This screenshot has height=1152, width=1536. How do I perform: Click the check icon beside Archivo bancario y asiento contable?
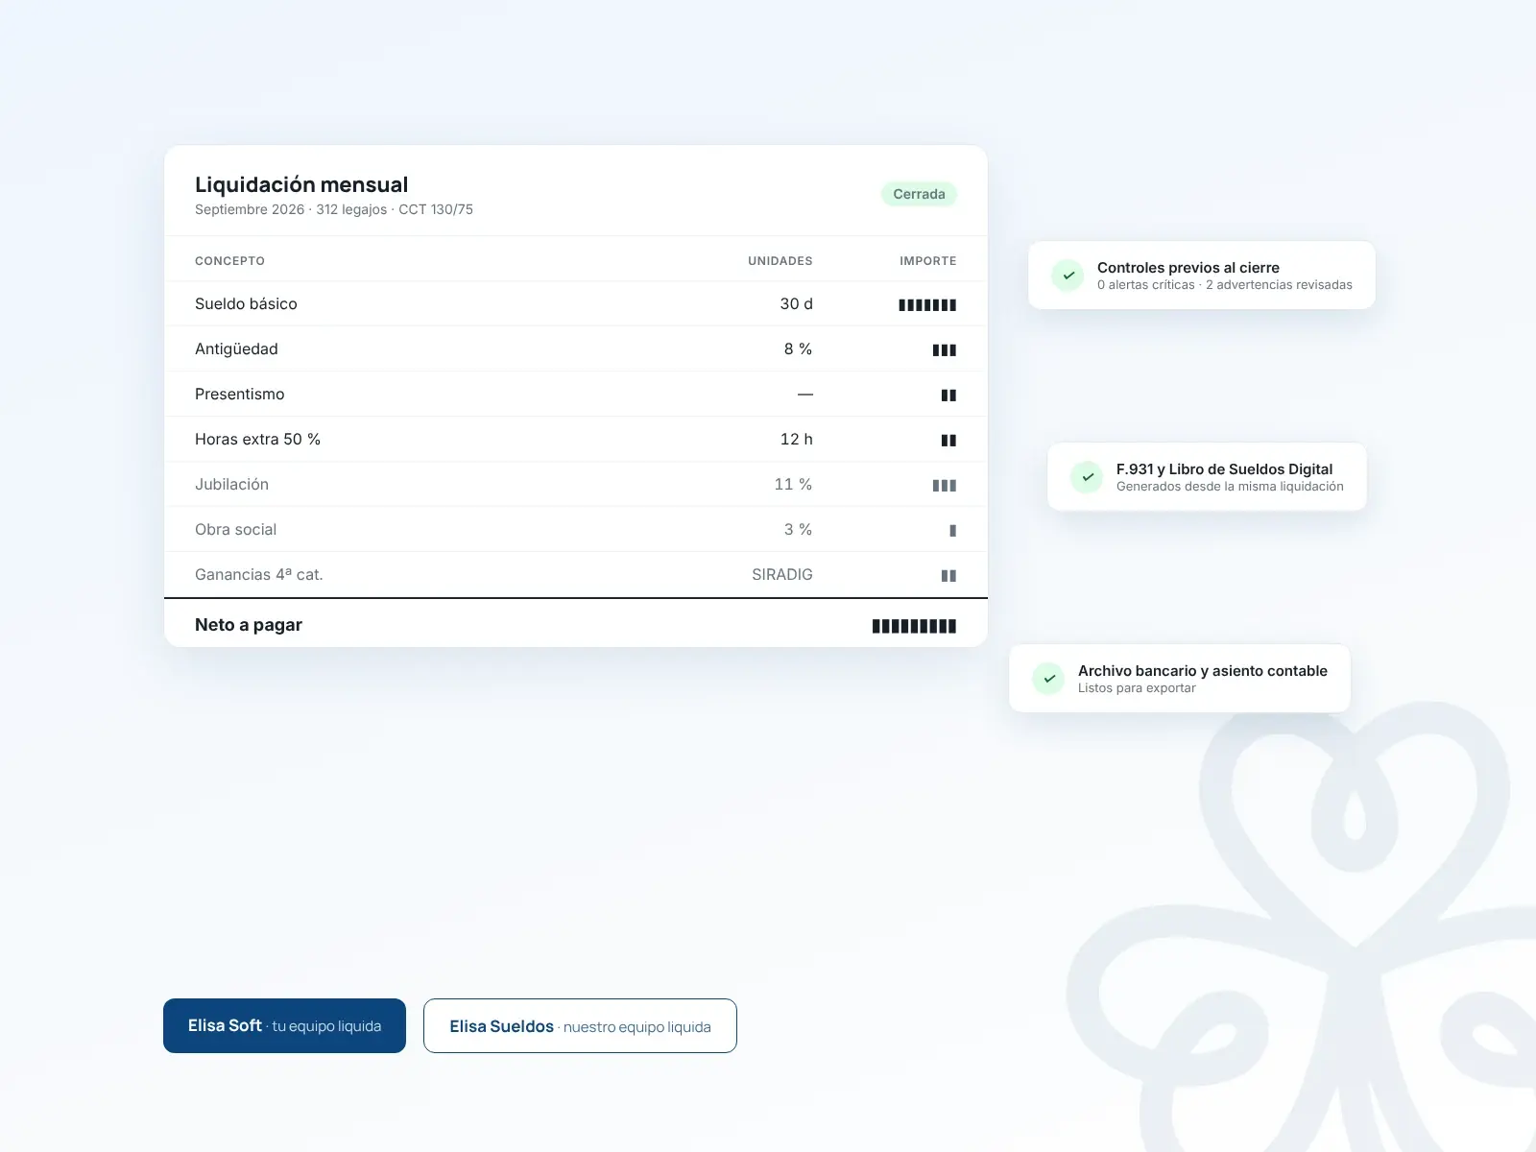tap(1048, 679)
